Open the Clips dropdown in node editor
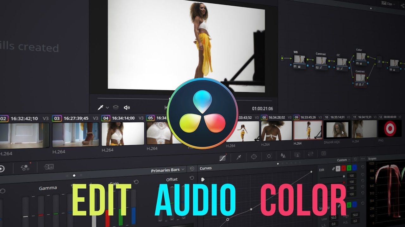 [x=388, y=3]
